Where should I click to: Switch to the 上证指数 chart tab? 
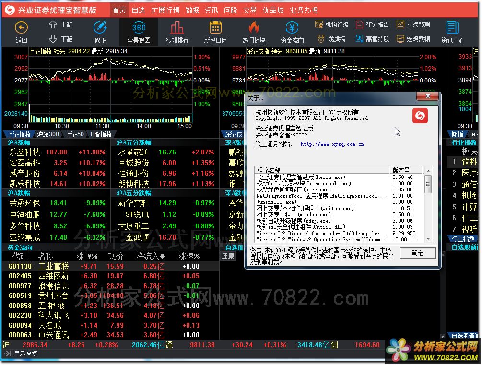(18, 134)
